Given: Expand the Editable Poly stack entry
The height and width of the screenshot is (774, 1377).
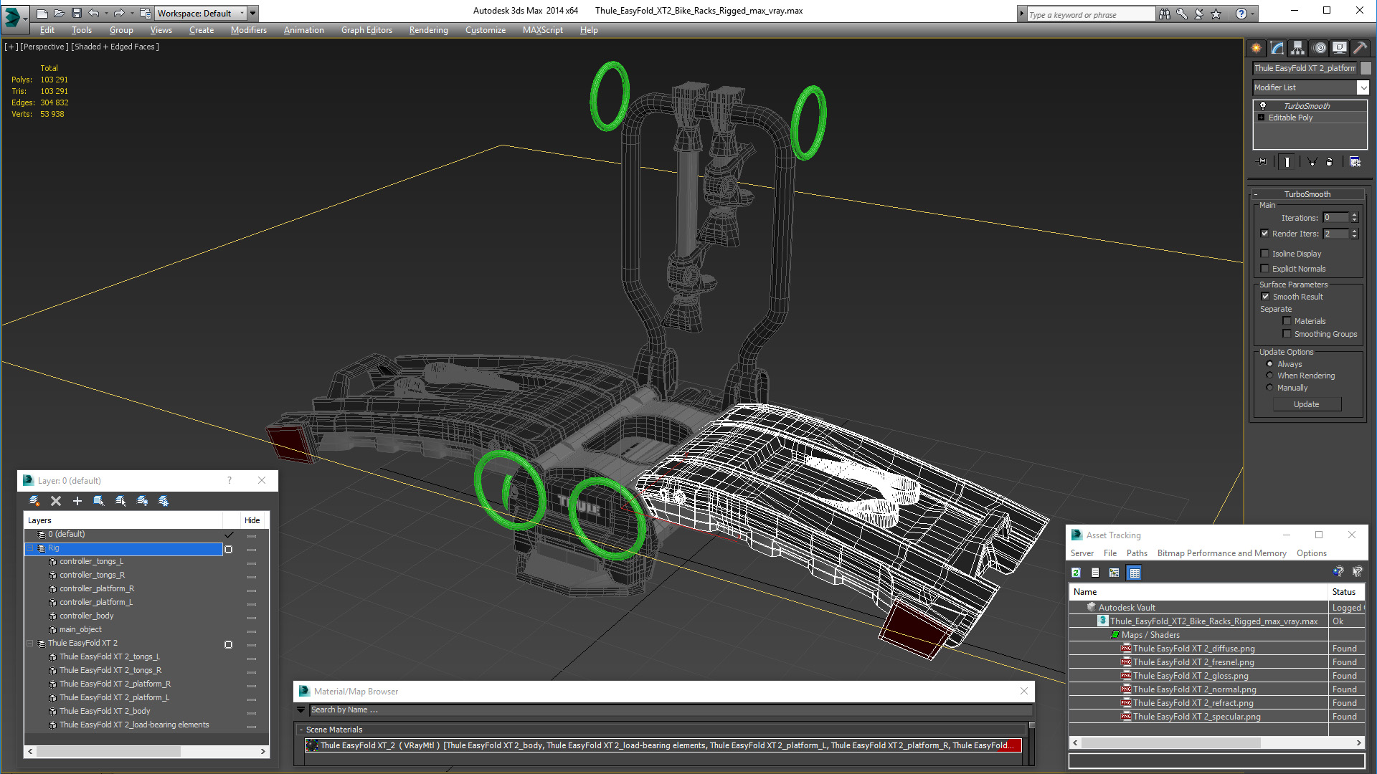Looking at the screenshot, I should [1262, 118].
